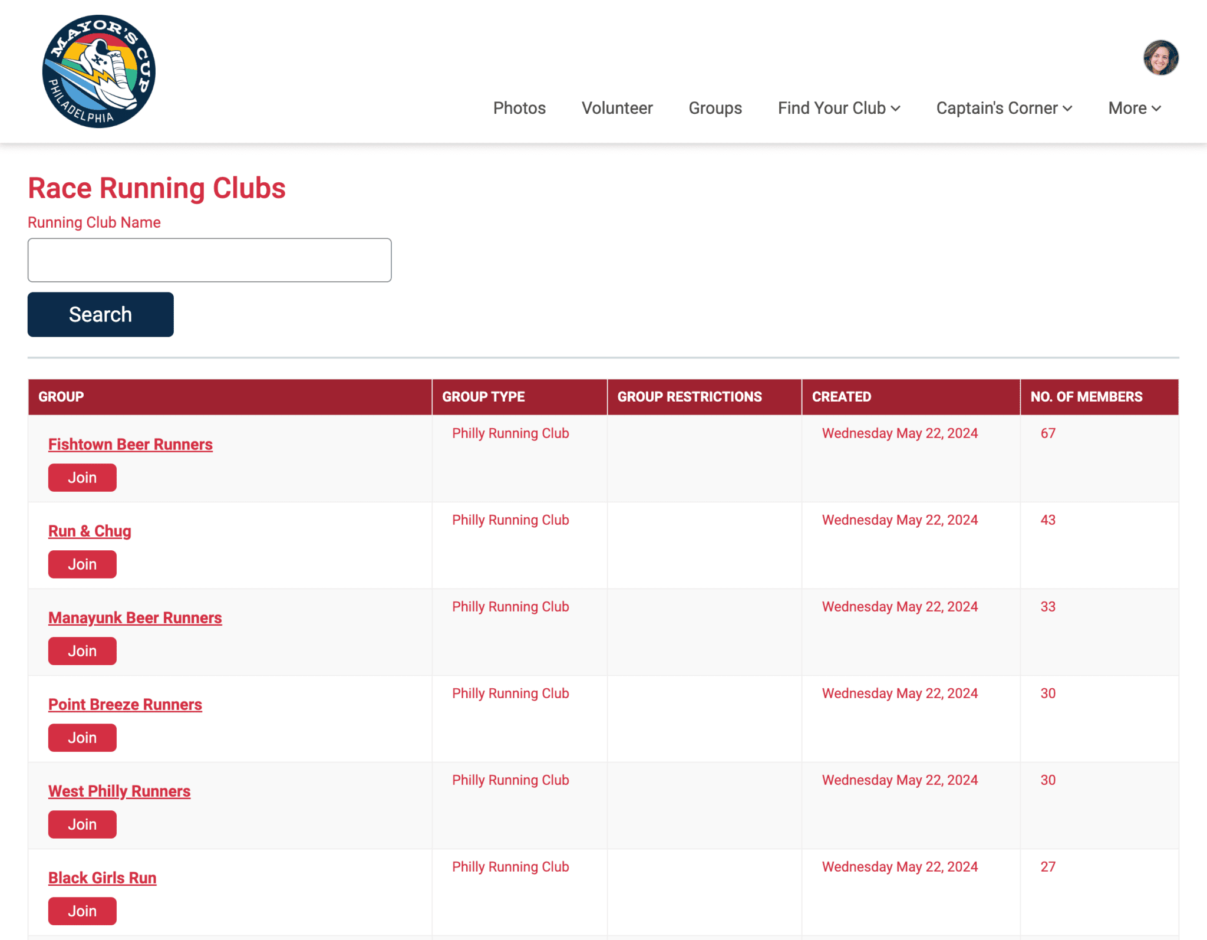
Task: Join the Manayunk Beer Runners club
Action: click(82, 651)
